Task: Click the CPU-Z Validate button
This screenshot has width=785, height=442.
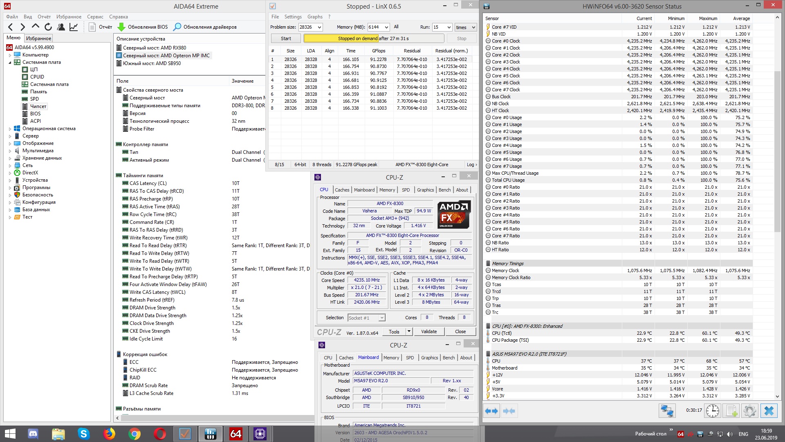Action: click(x=428, y=331)
